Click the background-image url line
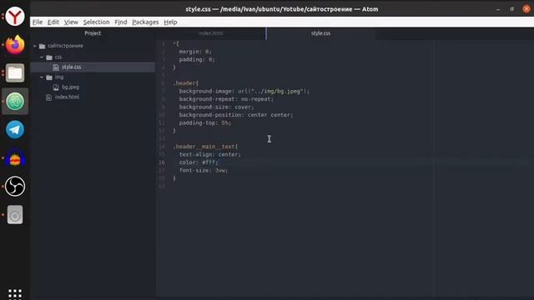Image resolution: width=534 pixels, height=300 pixels. tap(244, 91)
